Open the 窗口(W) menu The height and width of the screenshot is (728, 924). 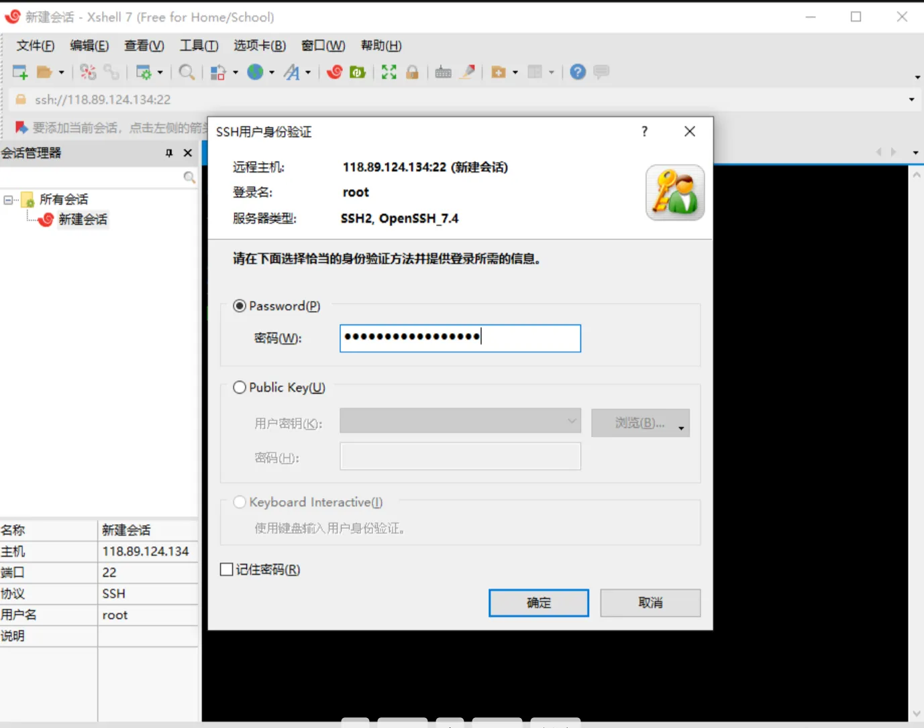pyautogui.click(x=323, y=46)
